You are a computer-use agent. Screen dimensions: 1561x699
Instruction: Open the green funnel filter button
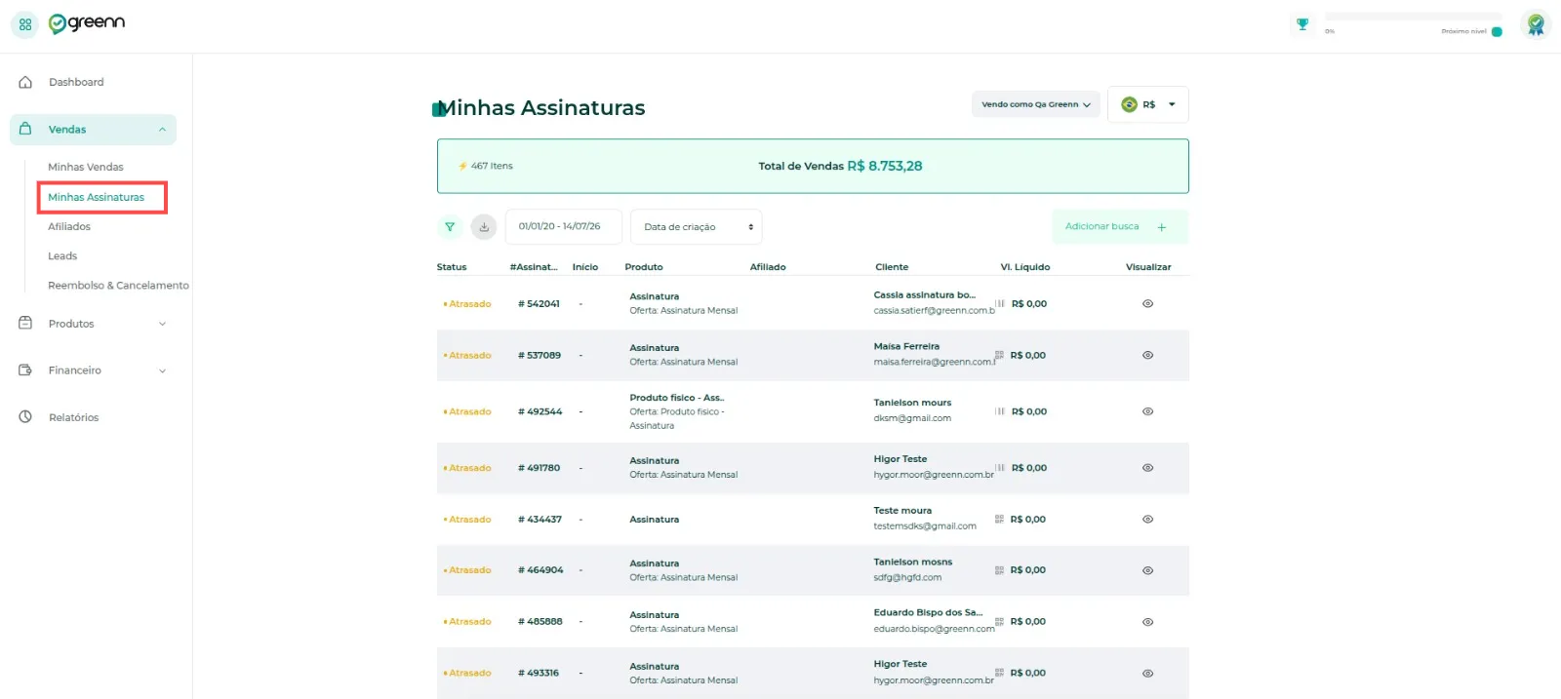point(450,227)
